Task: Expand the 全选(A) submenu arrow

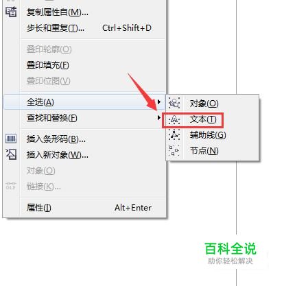Action: click(x=159, y=102)
